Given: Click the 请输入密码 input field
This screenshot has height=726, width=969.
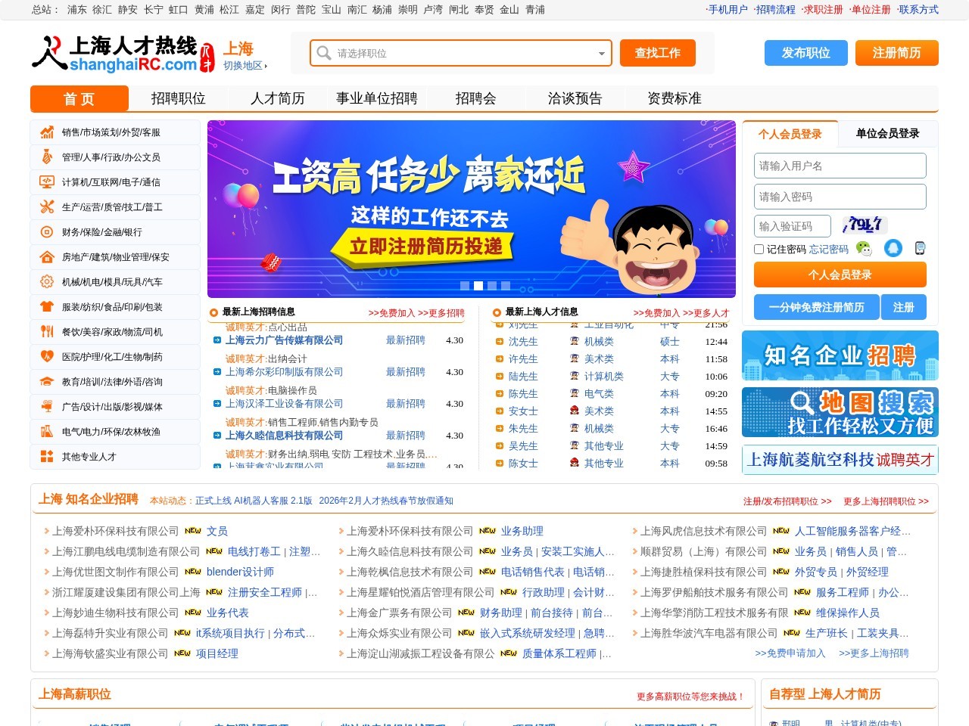Looking at the screenshot, I should pyautogui.click(x=840, y=197).
